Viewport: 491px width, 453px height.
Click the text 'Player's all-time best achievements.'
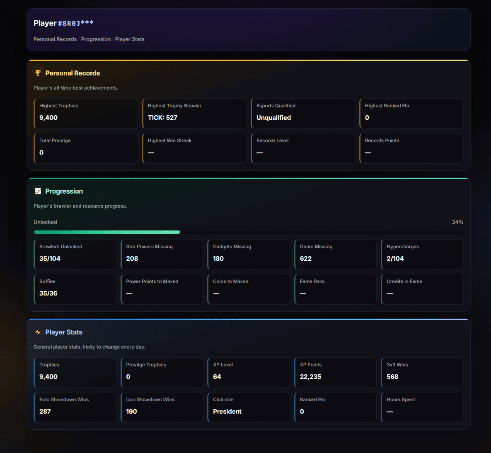click(76, 88)
